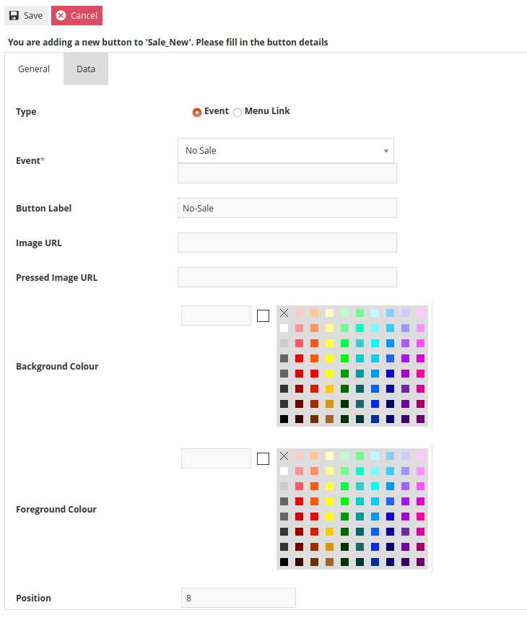Click the Cancel button

[77, 14]
